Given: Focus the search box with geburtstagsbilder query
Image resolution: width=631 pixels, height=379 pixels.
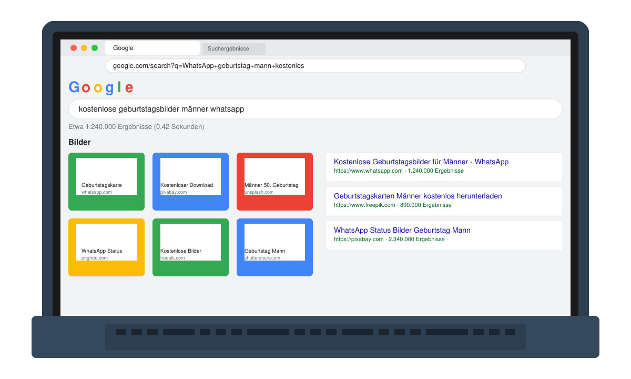Looking at the screenshot, I should pyautogui.click(x=315, y=109).
